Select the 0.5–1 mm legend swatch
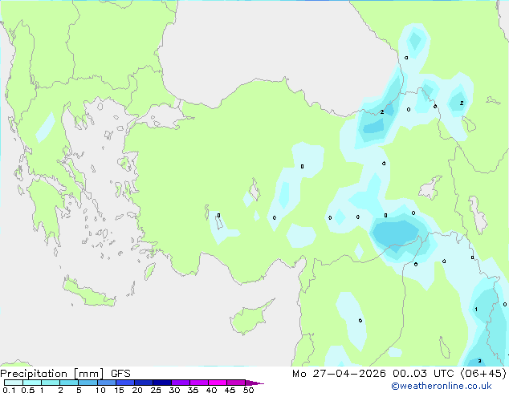Screen dimensions: 509x393 pyautogui.click(x=32, y=383)
